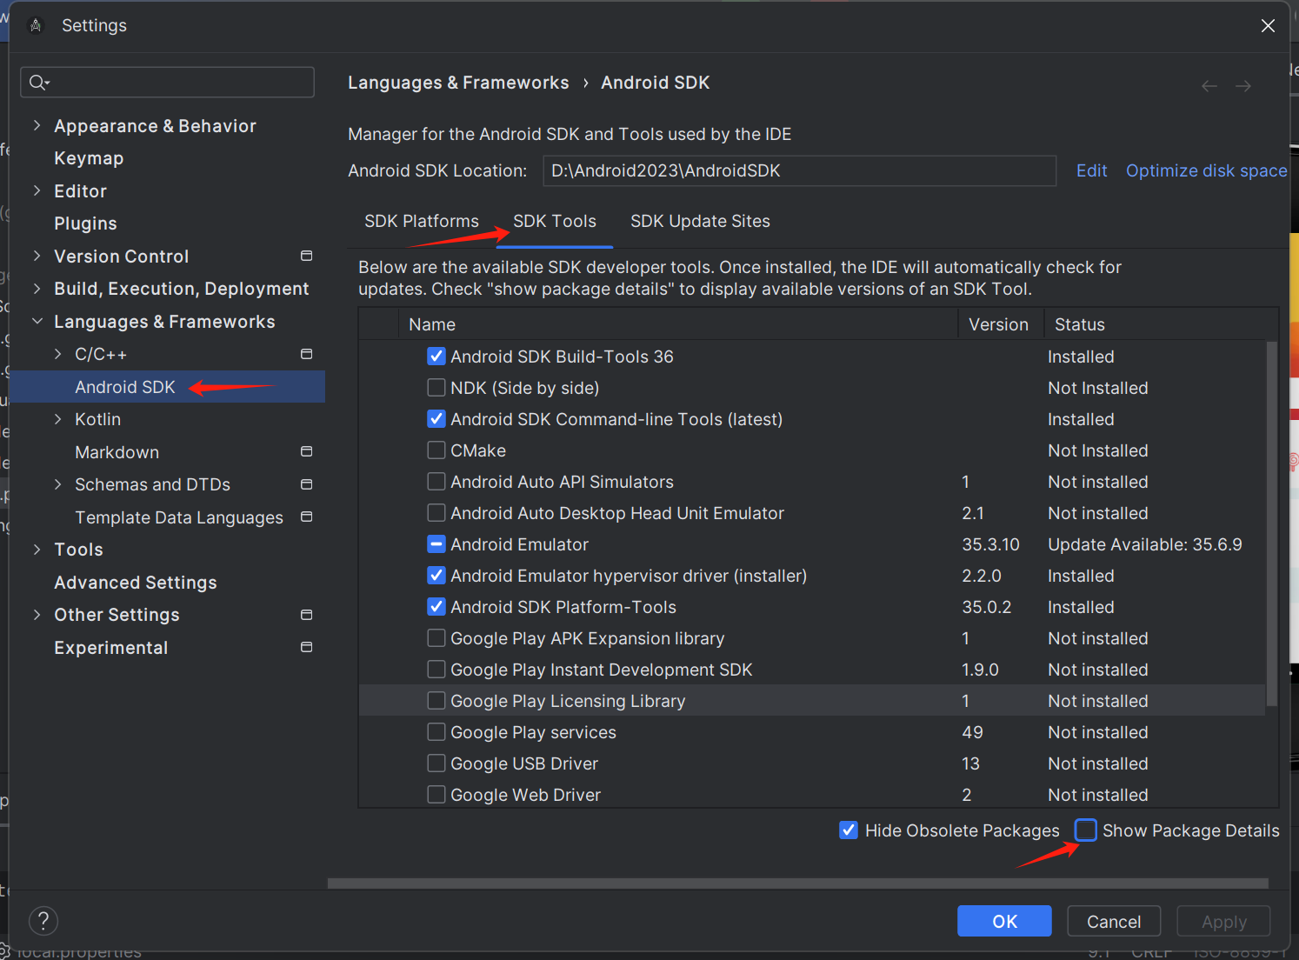Image resolution: width=1299 pixels, height=960 pixels.
Task: Click OK to confirm settings
Action: click(x=1004, y=921)
